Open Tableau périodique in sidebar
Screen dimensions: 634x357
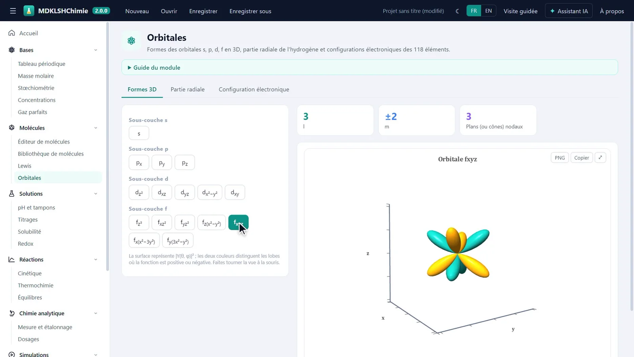[x=42, y=64]
